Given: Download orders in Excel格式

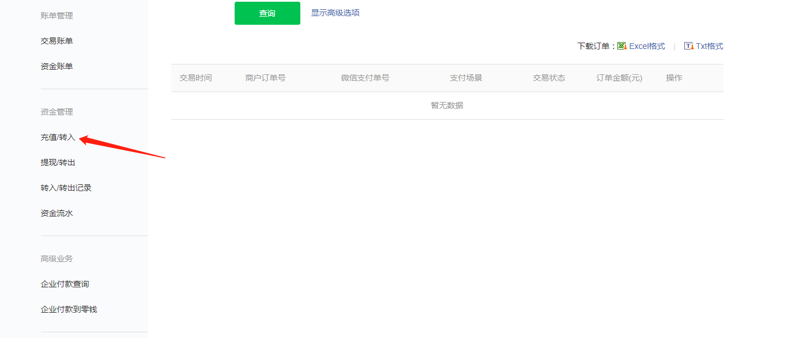Looking at the screenshot, I should pyautogui.click(x=647, y=46).
